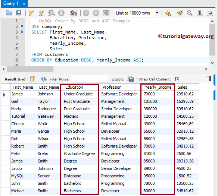Screen dimensions: 218x196
Task: Toggle auto-commit mode icon
Action: tap(106, 13)
